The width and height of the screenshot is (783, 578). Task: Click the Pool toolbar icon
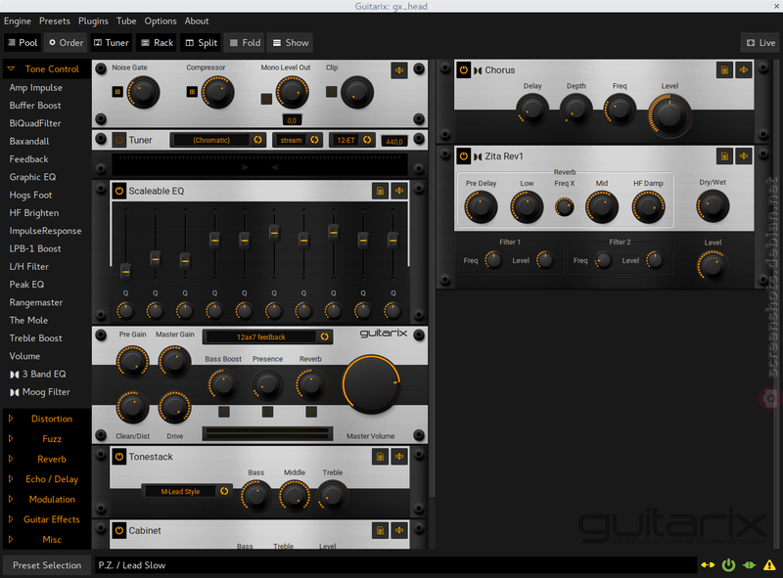12,43
